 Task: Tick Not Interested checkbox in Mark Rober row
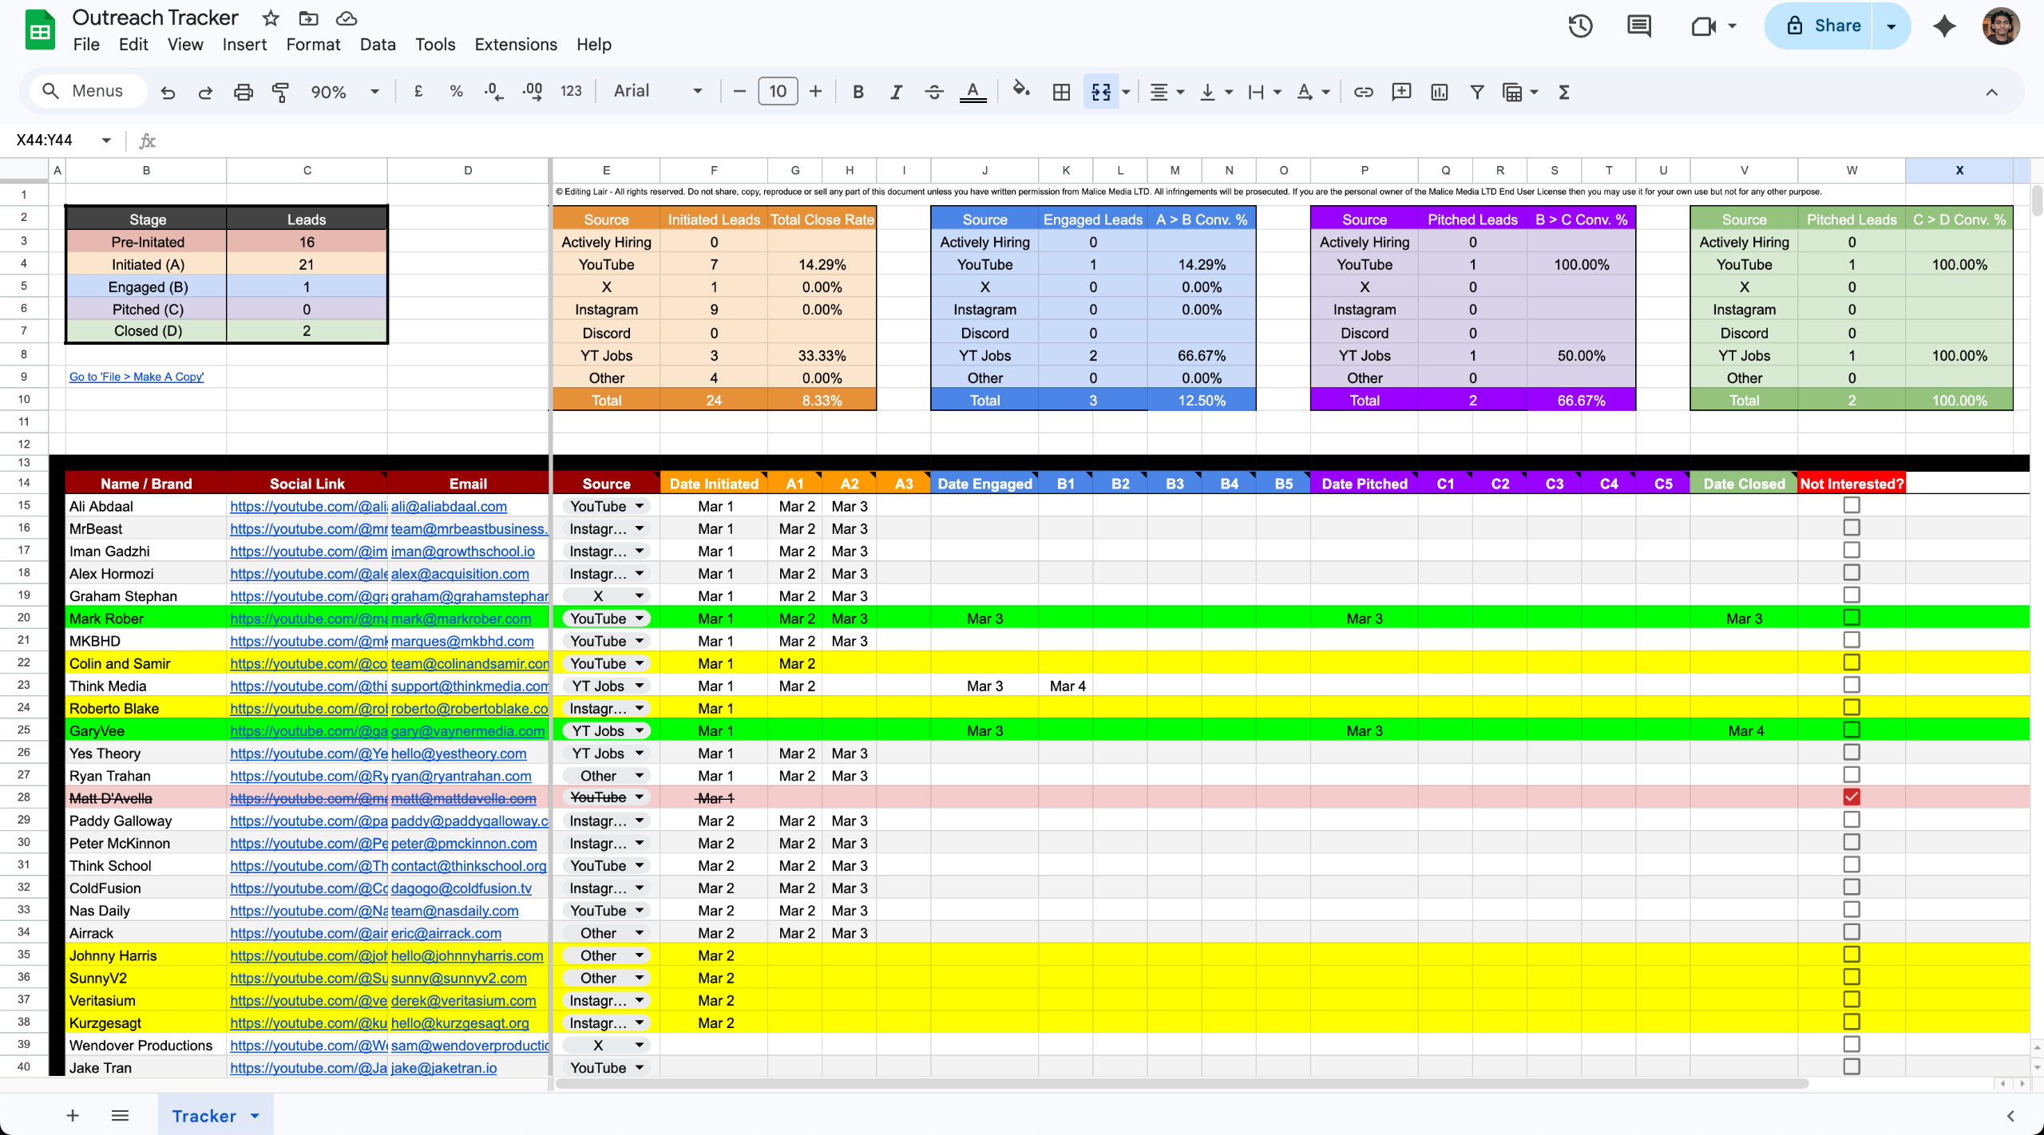pyautogui.click(x=1851, y=618)
